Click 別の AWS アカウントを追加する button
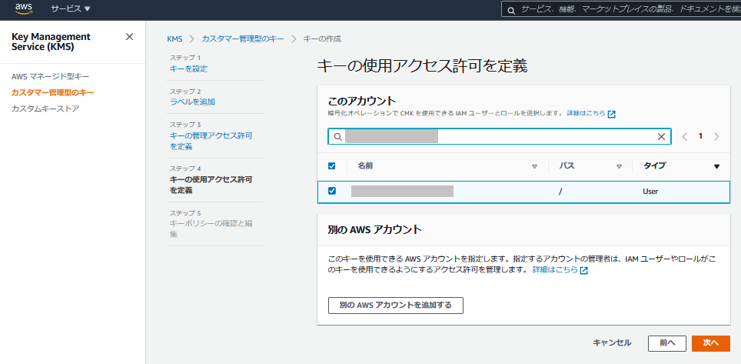Viewport: 741px width, 364px height. pos(395,306)
